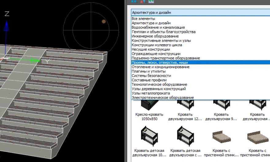270x162 pixels.
Task: Open the Архитектура и дизайн category combo box
Action: [200, 13]
